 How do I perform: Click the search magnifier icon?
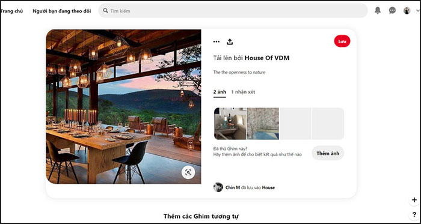(105, 11)
